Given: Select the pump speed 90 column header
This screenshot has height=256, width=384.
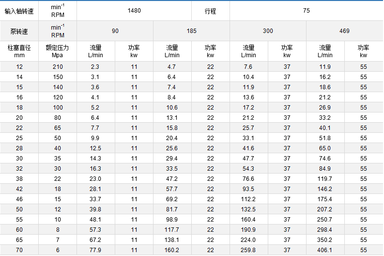Looking at the screenshot, I should click(x=115, y=31).
